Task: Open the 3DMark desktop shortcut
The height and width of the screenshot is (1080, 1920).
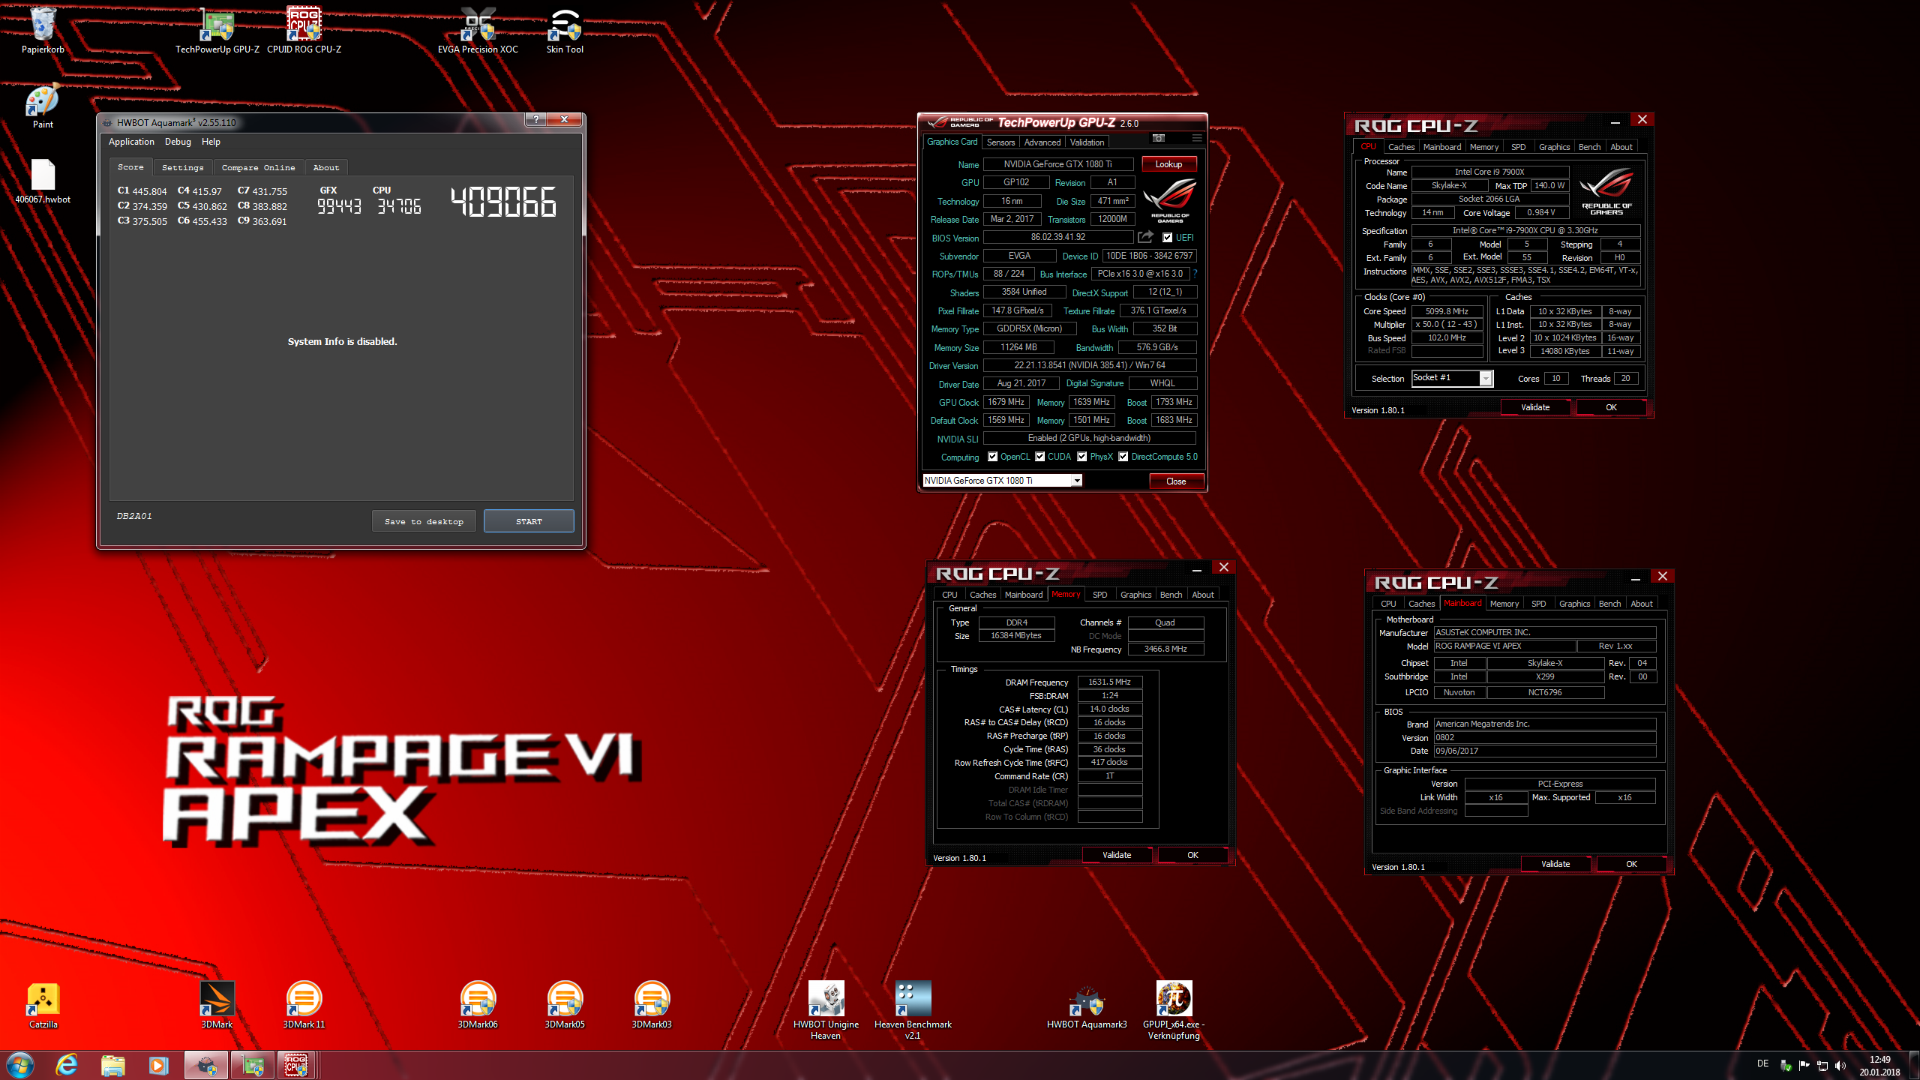Action: (x=217, y=1005)
